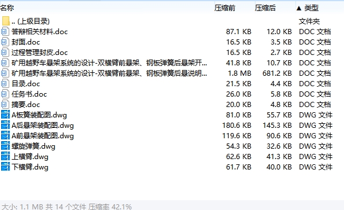Sort by the 压缩后 column header

(265, 8)
